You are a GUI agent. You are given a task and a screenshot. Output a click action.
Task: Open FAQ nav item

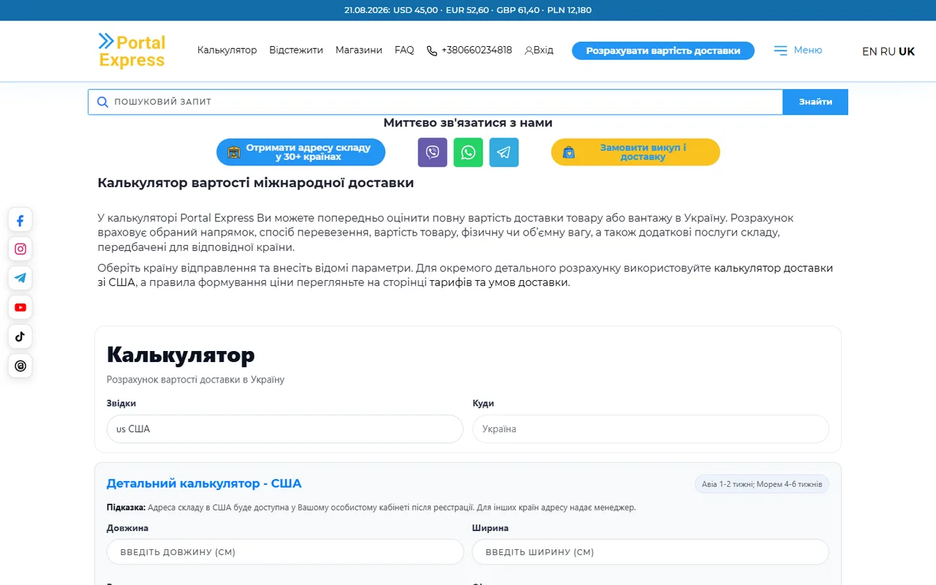(x=404, y=50)
